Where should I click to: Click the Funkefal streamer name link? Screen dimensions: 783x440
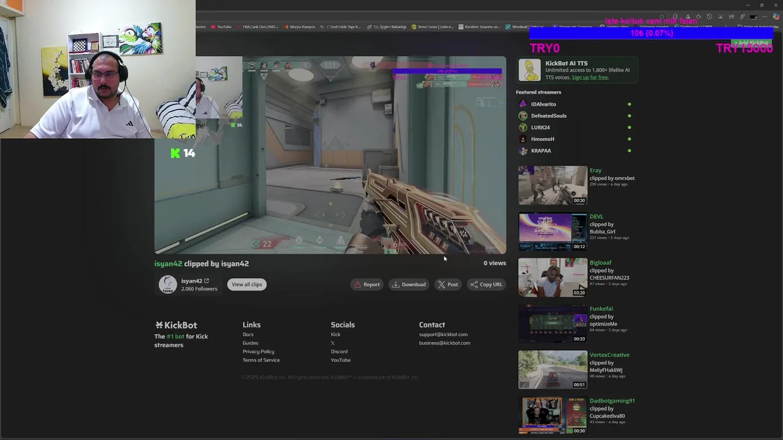(601, 309)
